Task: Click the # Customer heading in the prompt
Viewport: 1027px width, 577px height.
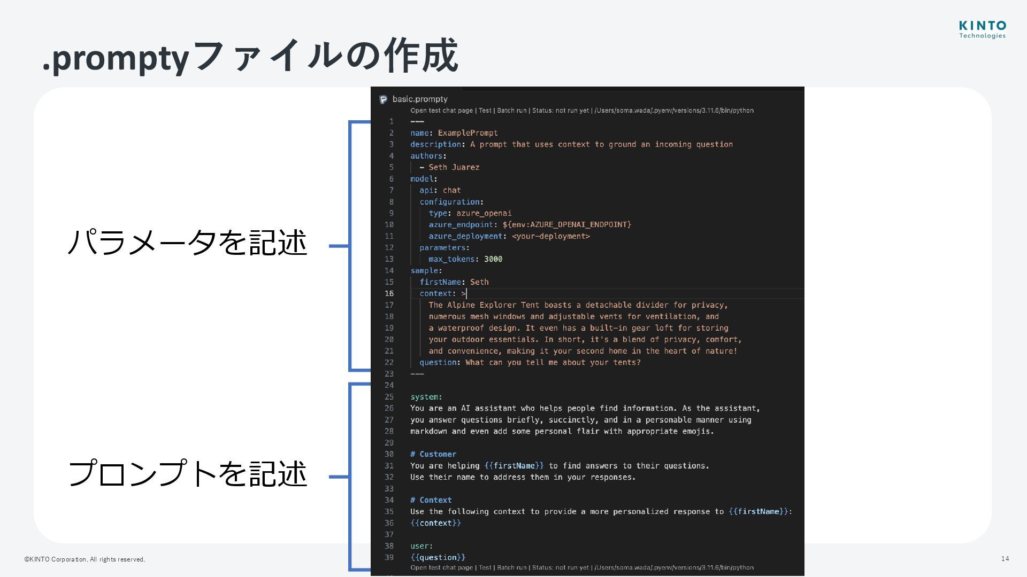Action: [433, 455]
